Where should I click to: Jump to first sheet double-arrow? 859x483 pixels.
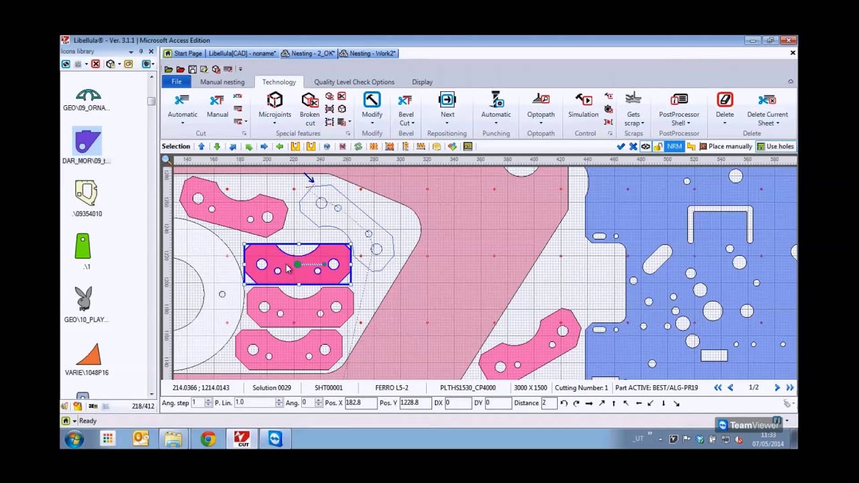point(717,388)
